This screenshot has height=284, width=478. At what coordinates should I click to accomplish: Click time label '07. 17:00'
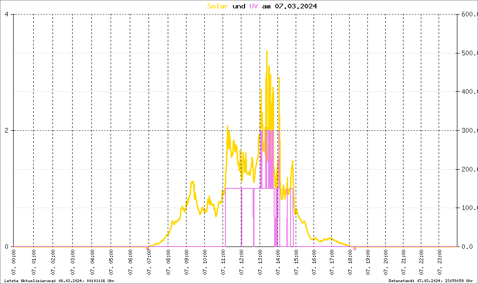coord(332,262)
